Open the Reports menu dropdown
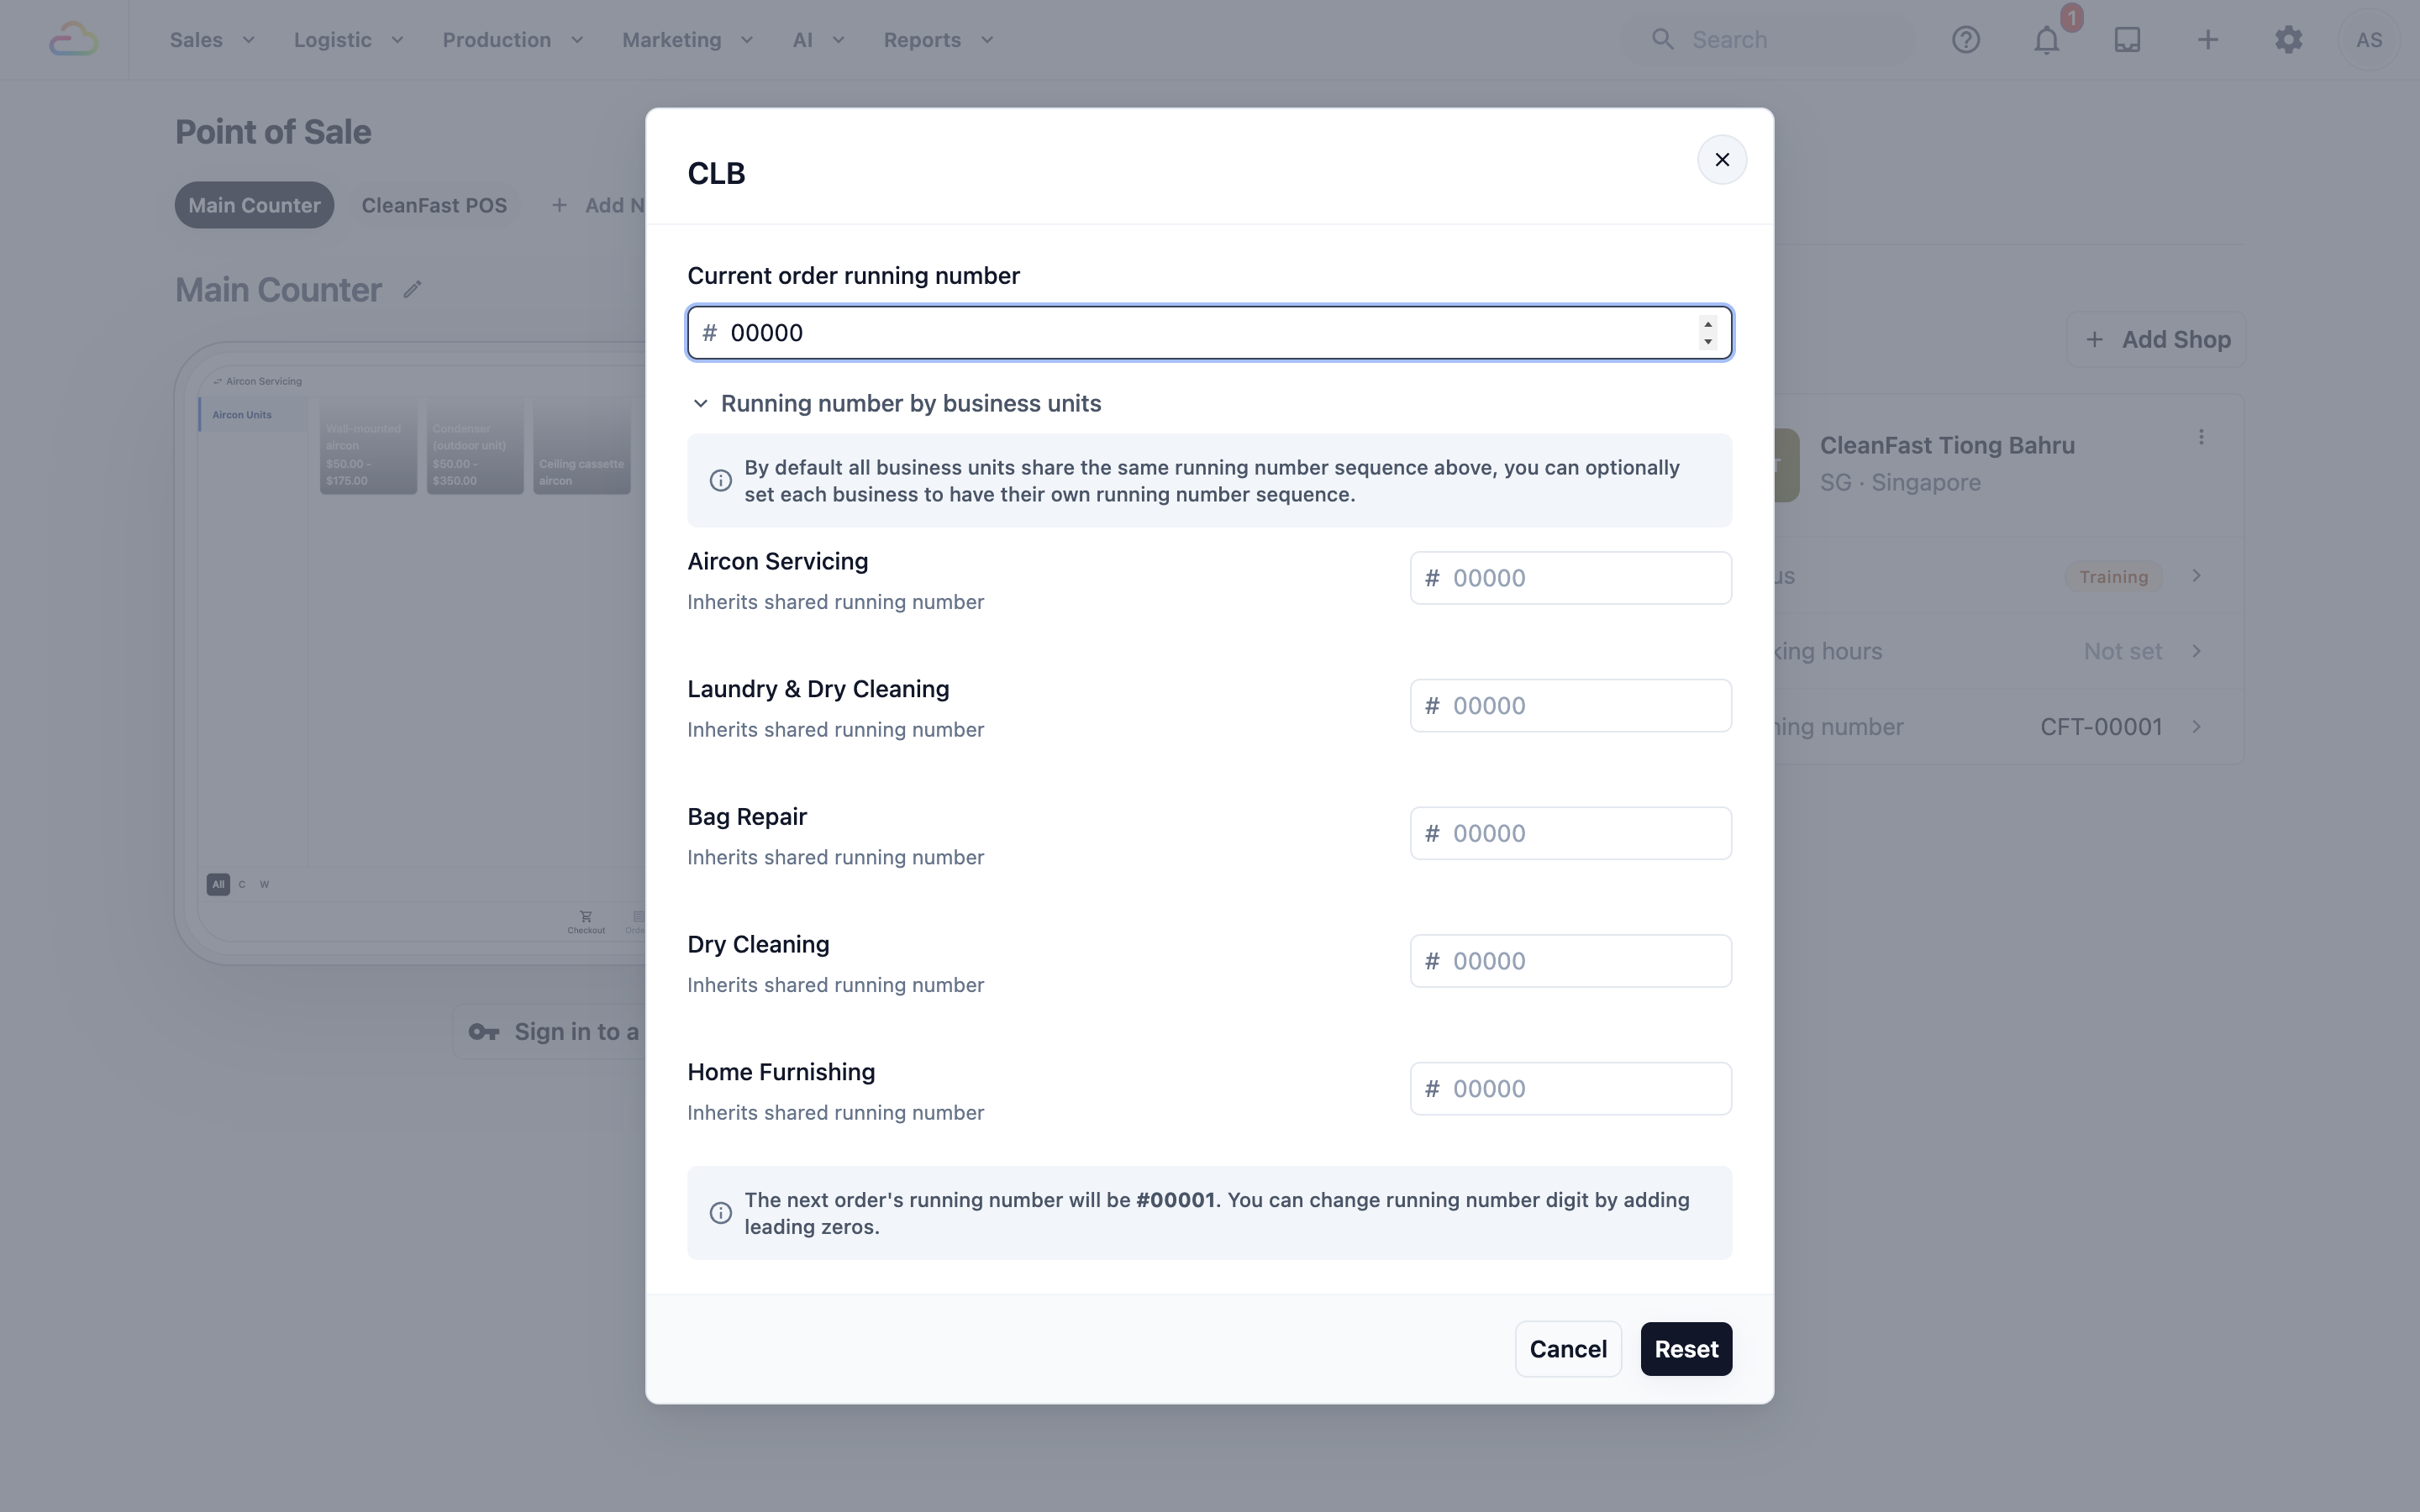The width and height of the screenshot is (2420, 1512). click(x=938, y=40)
